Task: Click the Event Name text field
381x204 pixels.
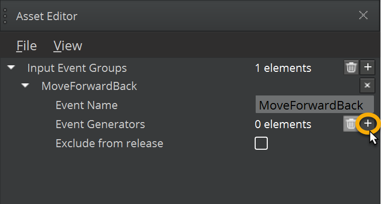Action: coord(314,106)
